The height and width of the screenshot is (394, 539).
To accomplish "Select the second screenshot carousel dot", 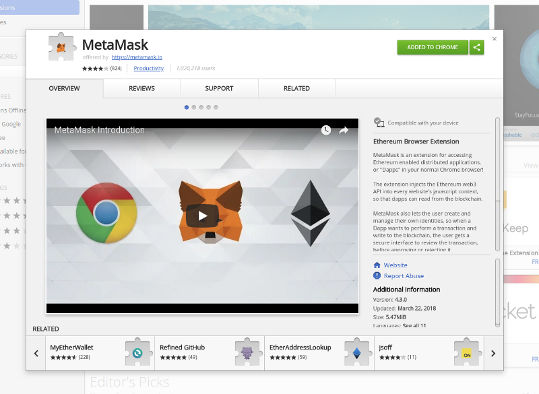I will pos(194,107).
